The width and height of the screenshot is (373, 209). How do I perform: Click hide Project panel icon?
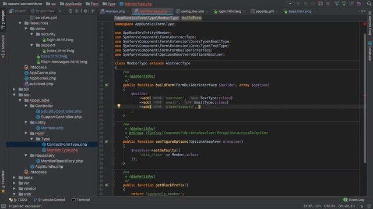tap(93, 11)
